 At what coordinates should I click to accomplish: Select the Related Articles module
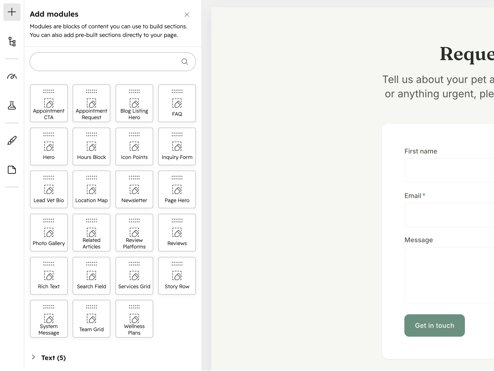pos(91,233)
